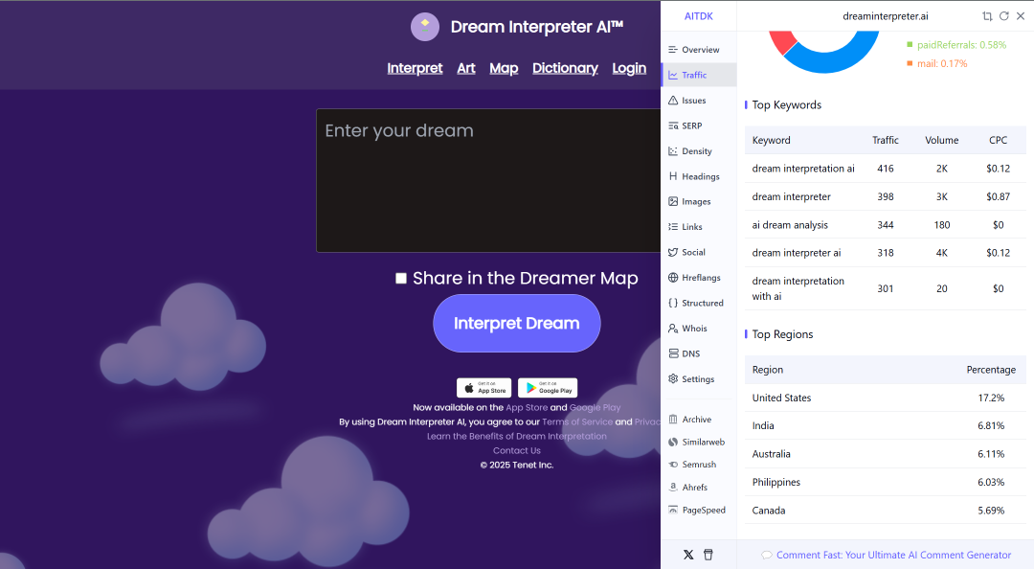Click the X (Twitter) icon at panel bottom
The width and height of the screenshot is (1034, 569).
(688, 555)
